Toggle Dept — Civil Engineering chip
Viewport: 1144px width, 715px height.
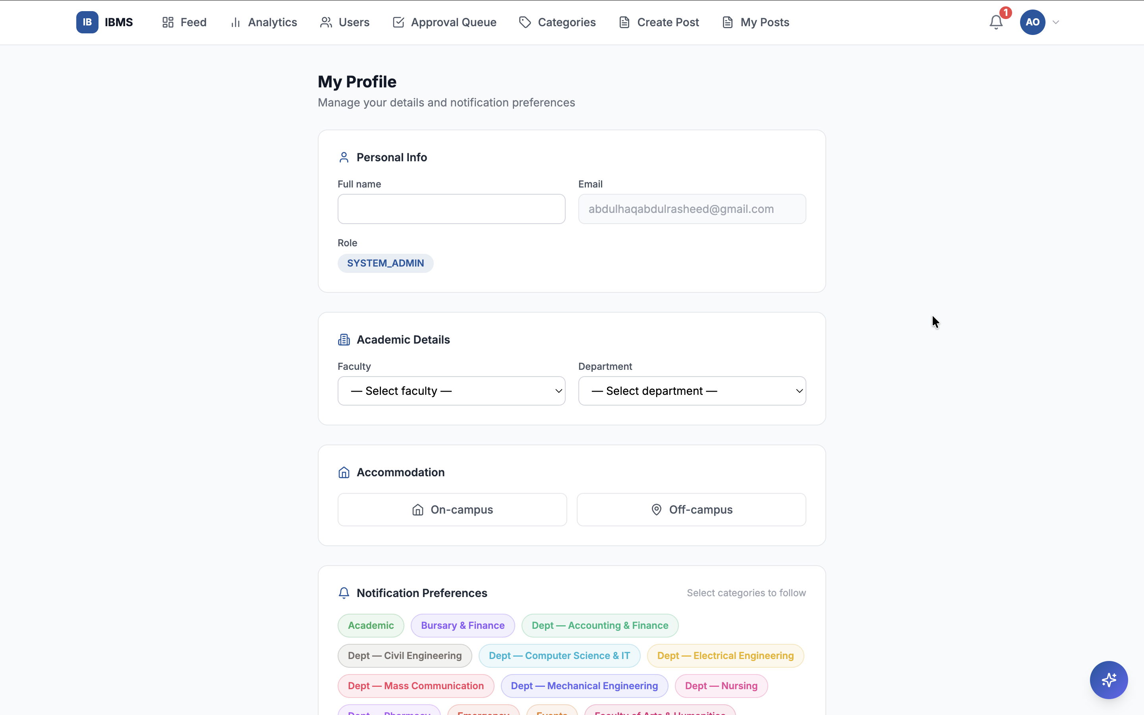pos(405,655)
